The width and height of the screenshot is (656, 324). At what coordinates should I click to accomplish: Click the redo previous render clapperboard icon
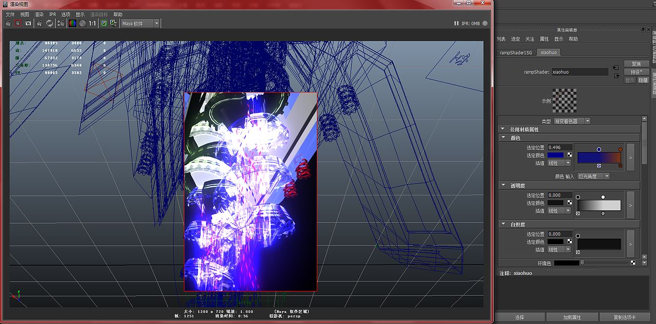coord(8,23)
